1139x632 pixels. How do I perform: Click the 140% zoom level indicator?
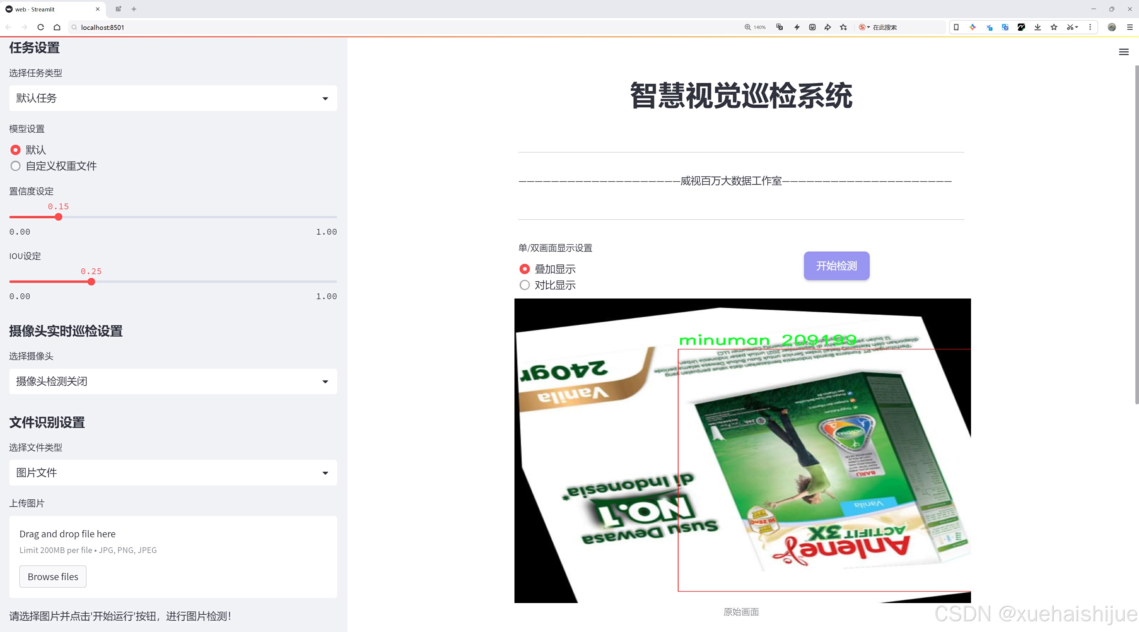coord(755,27)
